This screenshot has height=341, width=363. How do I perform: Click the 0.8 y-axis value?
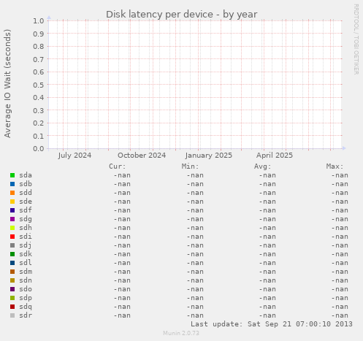(39, 46)
